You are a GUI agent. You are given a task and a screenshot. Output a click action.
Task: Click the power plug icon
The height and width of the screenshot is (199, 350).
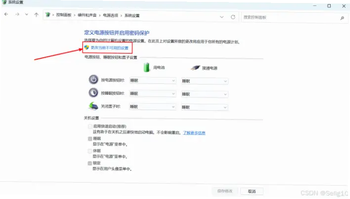click(x=195, y=68)
